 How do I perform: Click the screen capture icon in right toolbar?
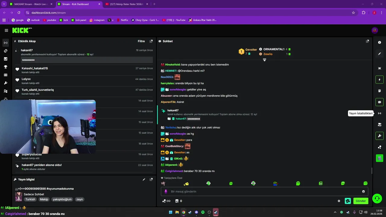pos(379,68)
